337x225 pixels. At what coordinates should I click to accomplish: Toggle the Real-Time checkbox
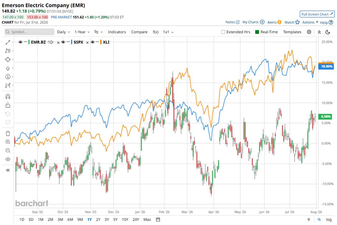pos(257,32)
